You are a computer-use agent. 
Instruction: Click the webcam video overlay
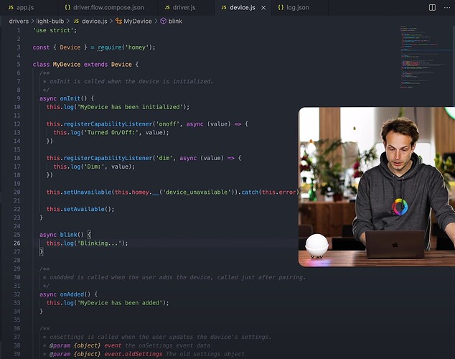377,187
